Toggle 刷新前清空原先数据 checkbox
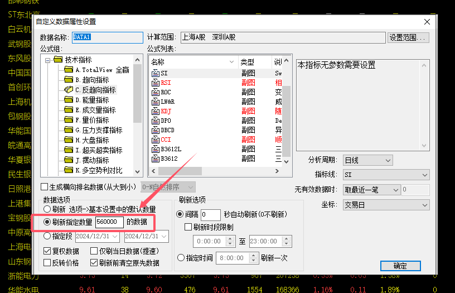 (x=94, y=263)
